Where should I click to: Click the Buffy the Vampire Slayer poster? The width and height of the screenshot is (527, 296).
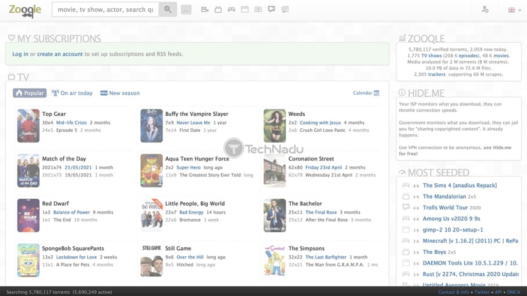(x=152, y=126)
